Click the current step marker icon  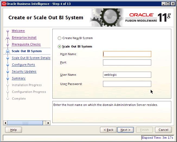[x=8, y=51]
